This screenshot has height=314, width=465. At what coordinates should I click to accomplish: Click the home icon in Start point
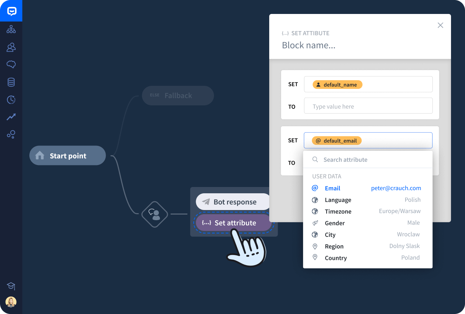40,155
